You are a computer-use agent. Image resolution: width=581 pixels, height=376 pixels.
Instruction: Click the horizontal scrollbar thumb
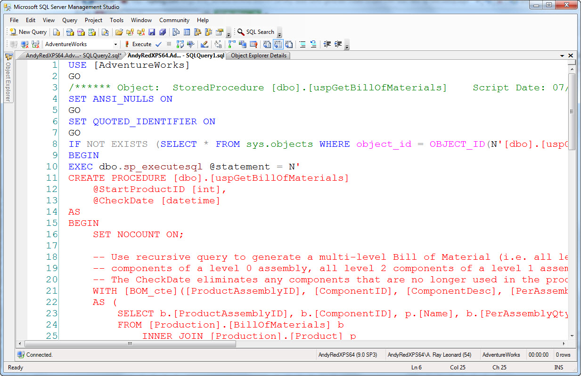[131, 344]
